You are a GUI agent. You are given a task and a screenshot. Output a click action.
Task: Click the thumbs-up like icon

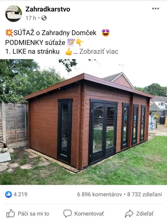(11, 214)
